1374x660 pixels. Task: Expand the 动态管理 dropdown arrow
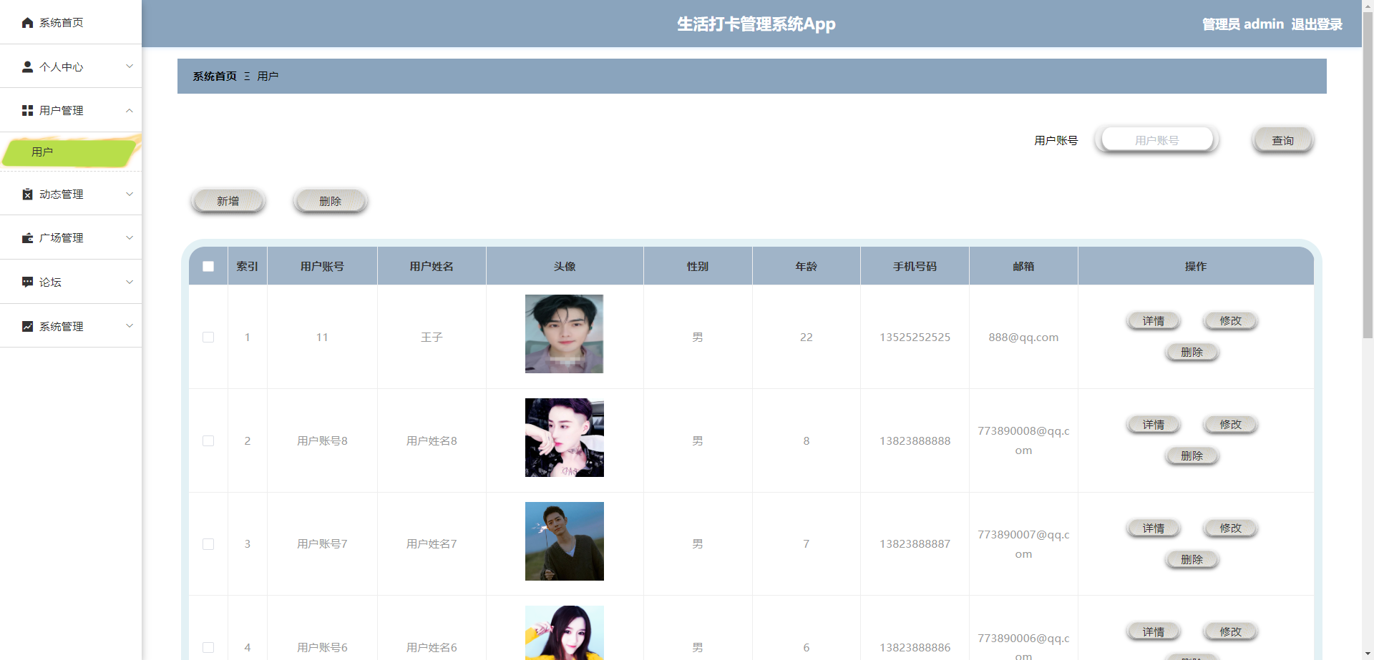[130, 194]
